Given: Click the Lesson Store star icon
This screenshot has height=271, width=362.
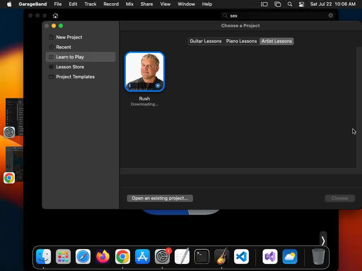Looking at the screenshot, I should point(51,67).
